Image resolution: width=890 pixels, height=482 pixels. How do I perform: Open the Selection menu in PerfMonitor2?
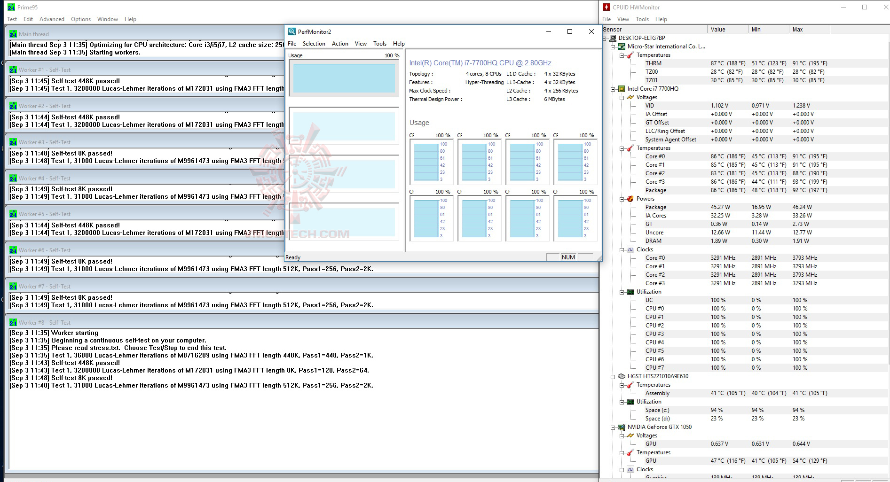click(314, 44)
